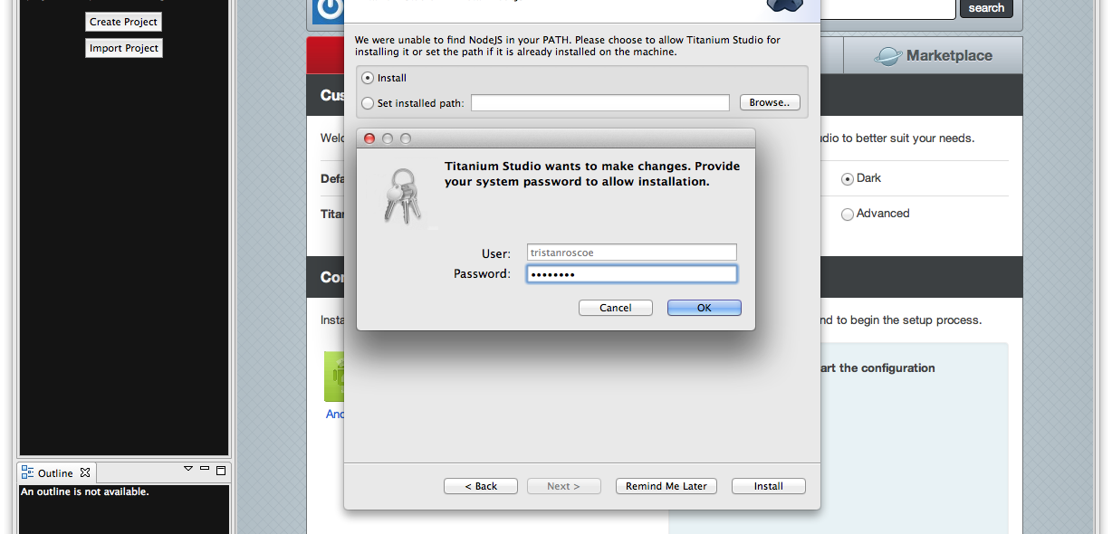Image resolution: width=1112 pixels, height=534 pixels.
Task: Click the Marketplace planet icon
Action: pos(887,56)
